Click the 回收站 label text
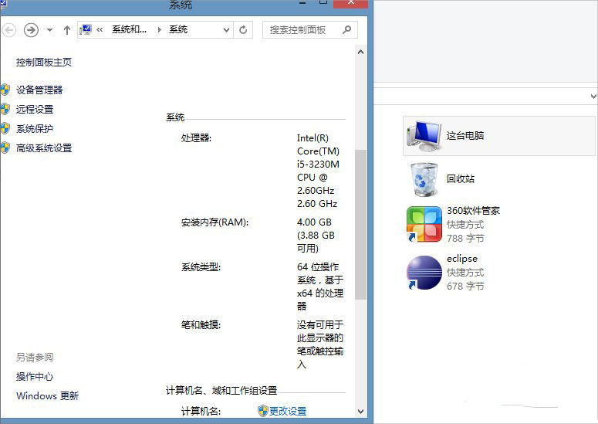Image resolution: width=598 pixels, height=424 pixels. coord(461,178)
